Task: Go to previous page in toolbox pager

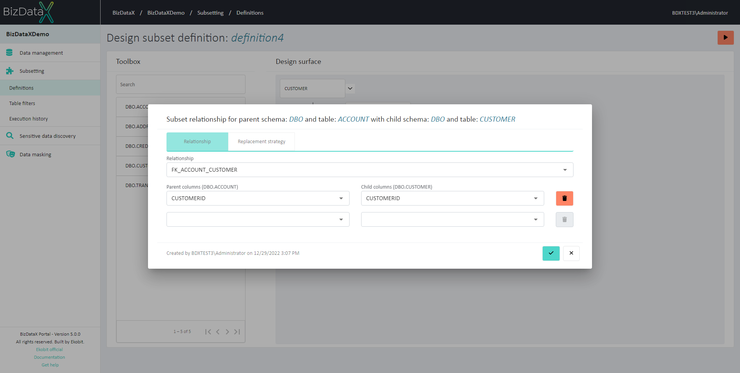Action: (218, 332)
